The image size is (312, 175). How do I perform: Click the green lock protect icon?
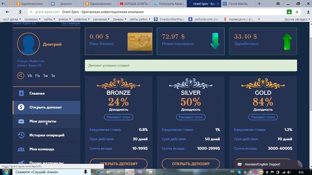(289, 12)
